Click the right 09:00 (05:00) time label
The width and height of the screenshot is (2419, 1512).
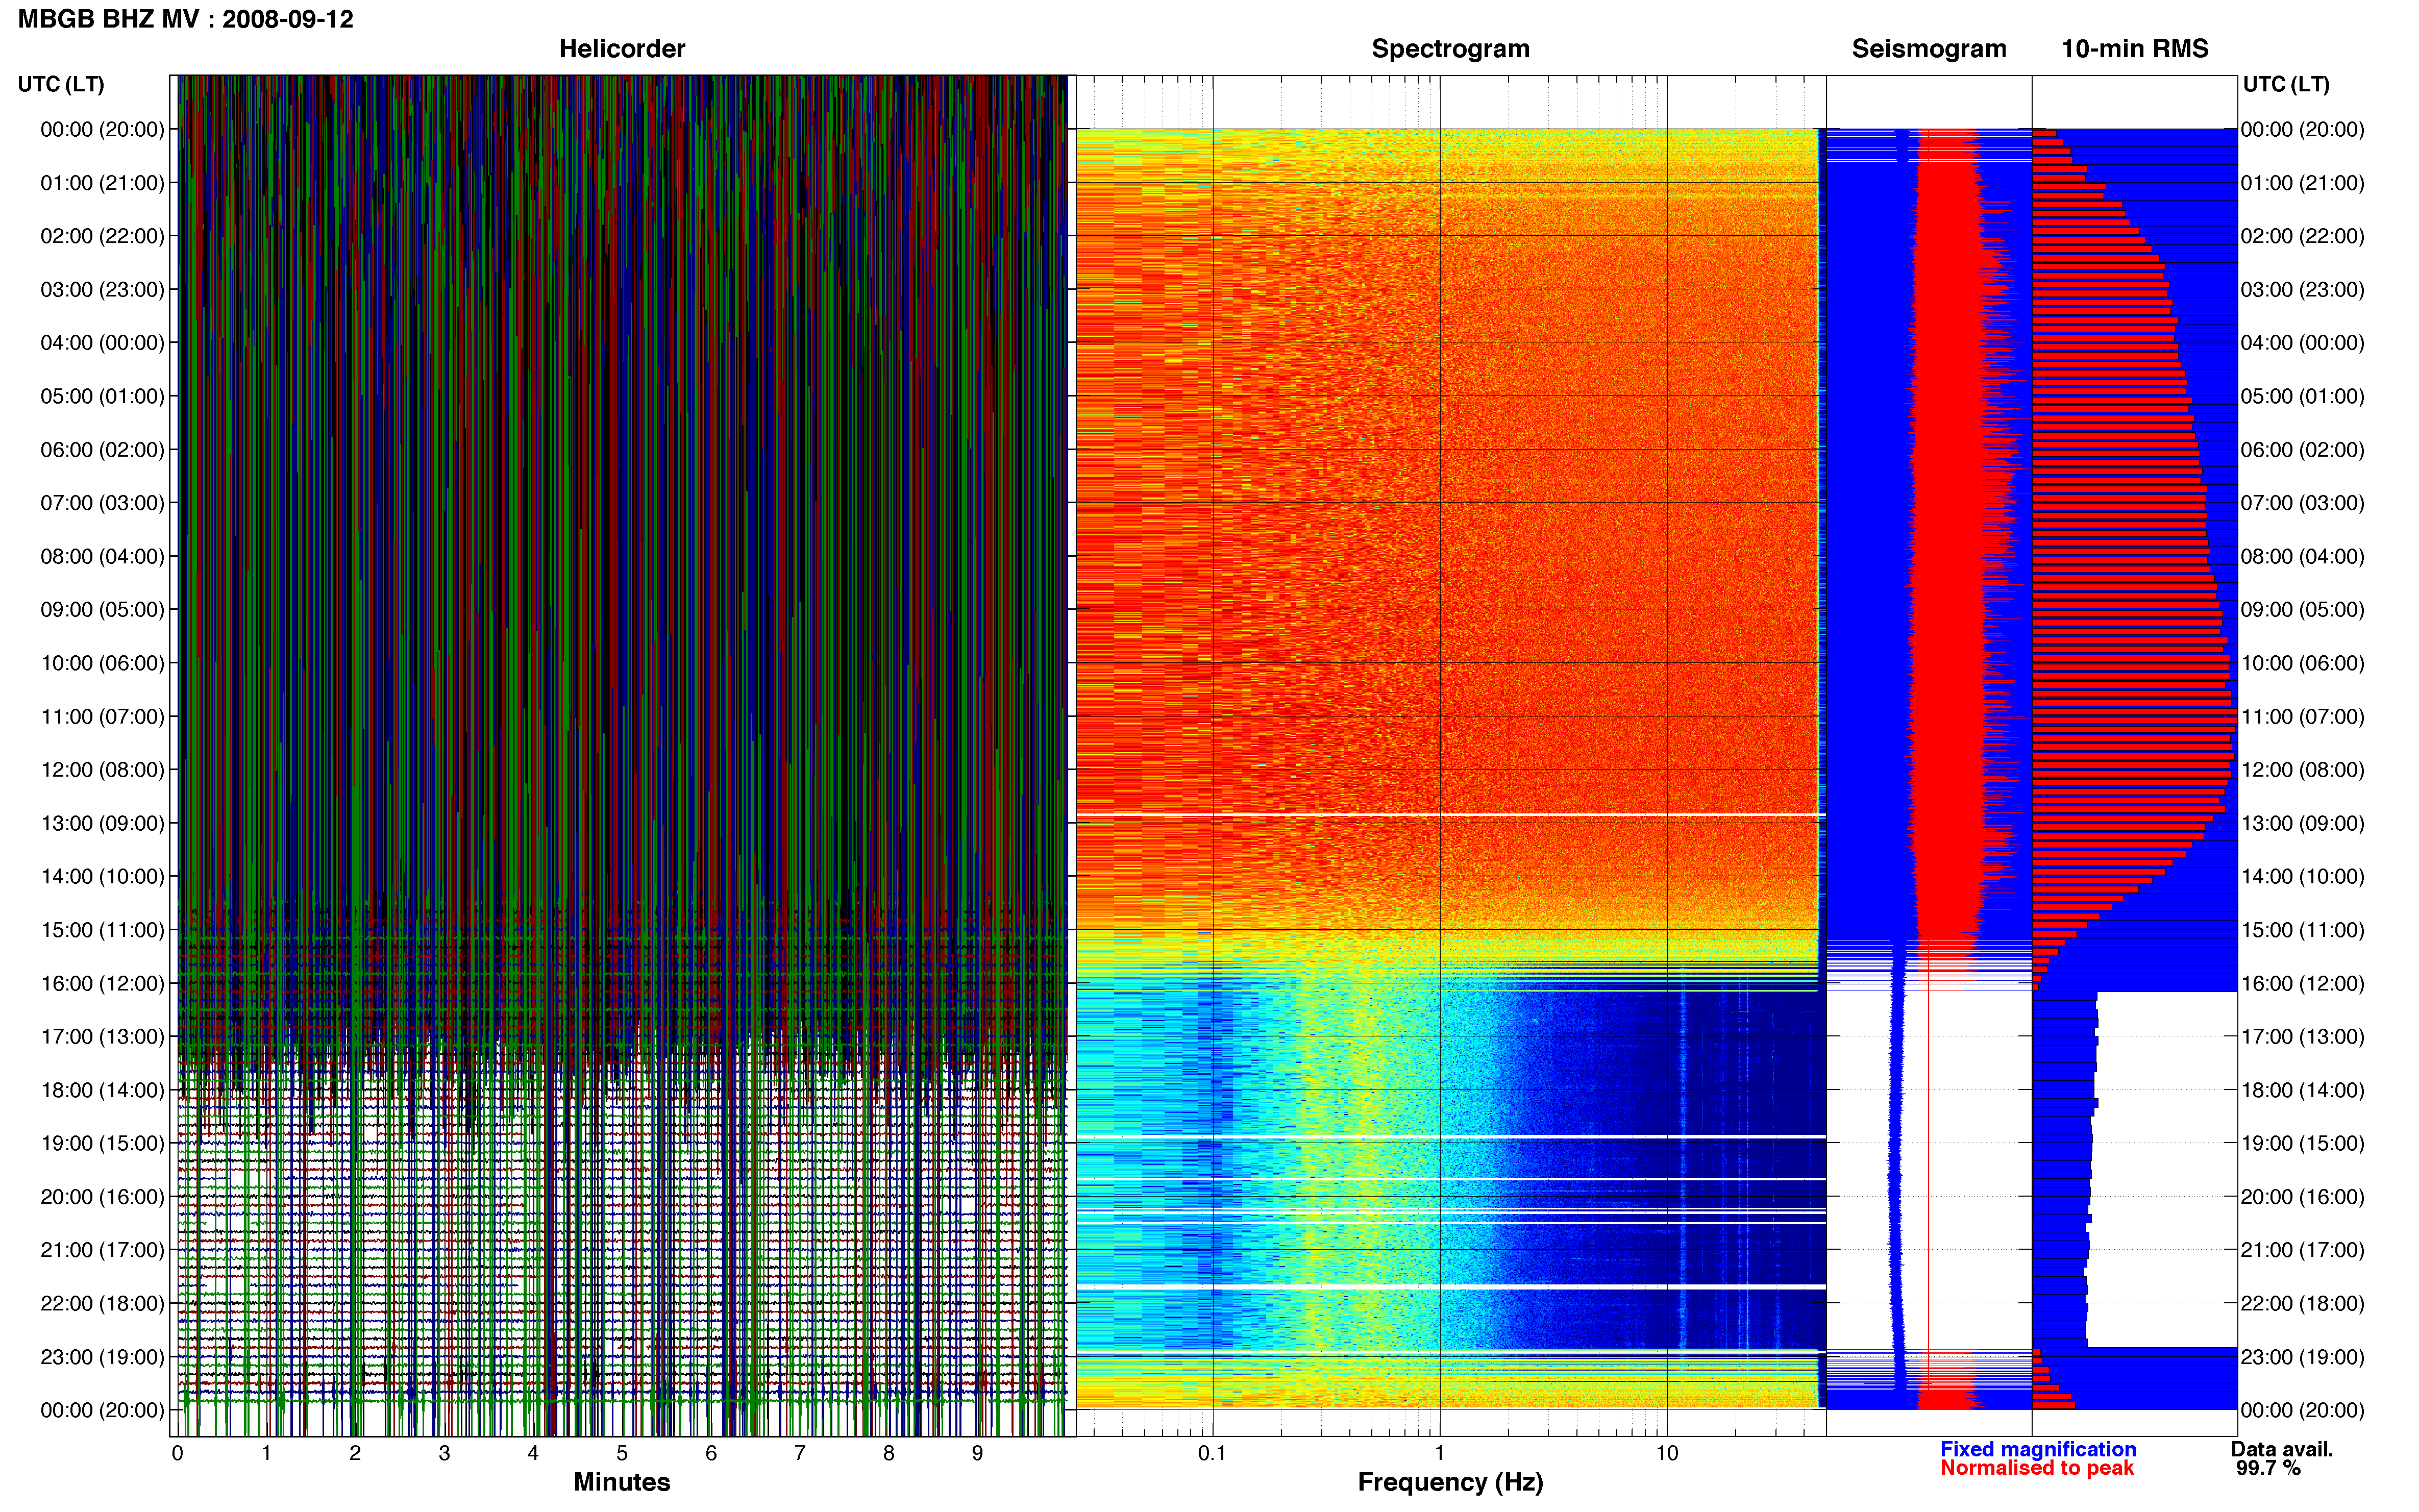pos(2303,610)
